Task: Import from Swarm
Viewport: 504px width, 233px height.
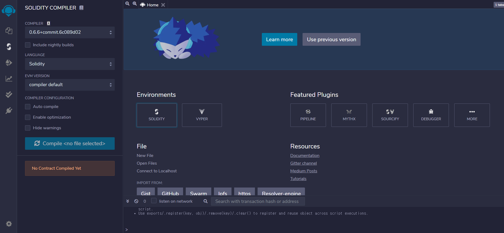Action: pyautogui.click(x=199, y=192)
